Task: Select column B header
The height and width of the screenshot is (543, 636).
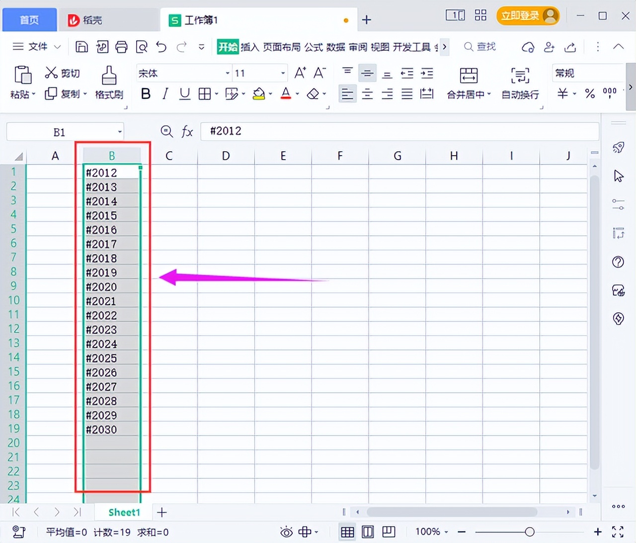Action: [x=112, y=156]
